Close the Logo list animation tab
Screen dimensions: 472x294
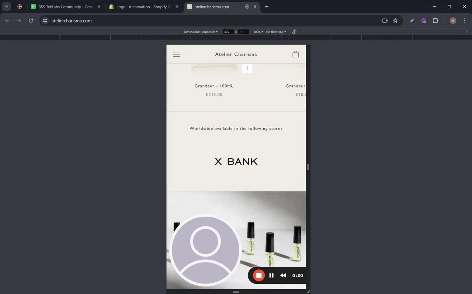pyautogui.click(x=177, y=7)
